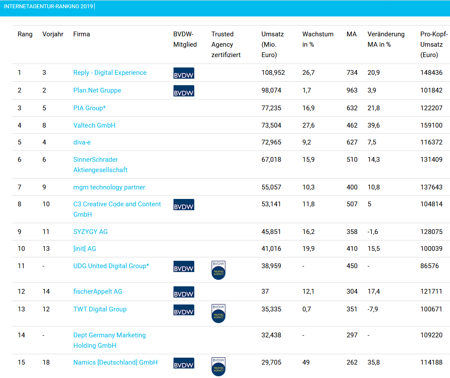Select employee count 297
The height and width of the screenshot is (378, 450).
[x=352, y=335]
